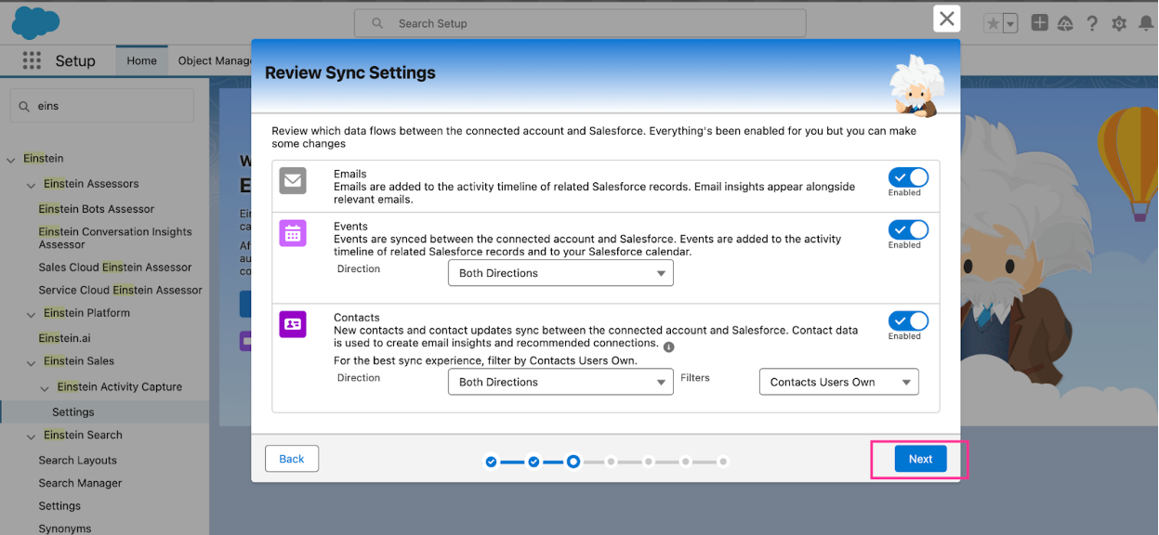The height and width of the screenshot is (535, 1159).
Task: Open Service Cloud Einstein Assessor
Action: click(x=120, y=290)
